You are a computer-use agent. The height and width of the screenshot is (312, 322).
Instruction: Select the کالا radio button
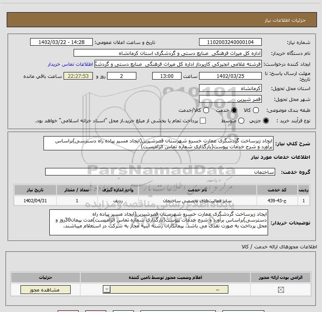click(256, 110)
